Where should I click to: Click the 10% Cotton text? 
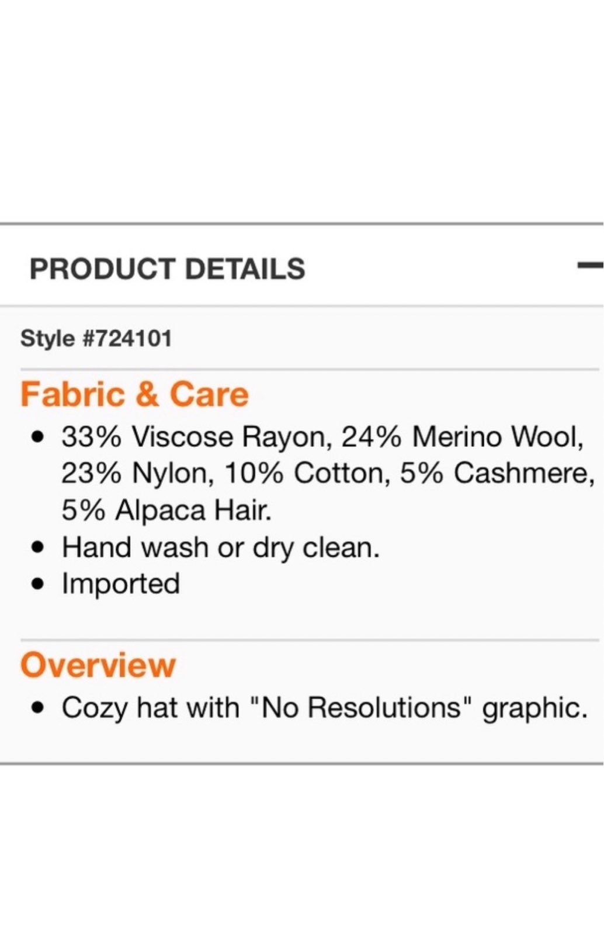[x=308, y=473]
